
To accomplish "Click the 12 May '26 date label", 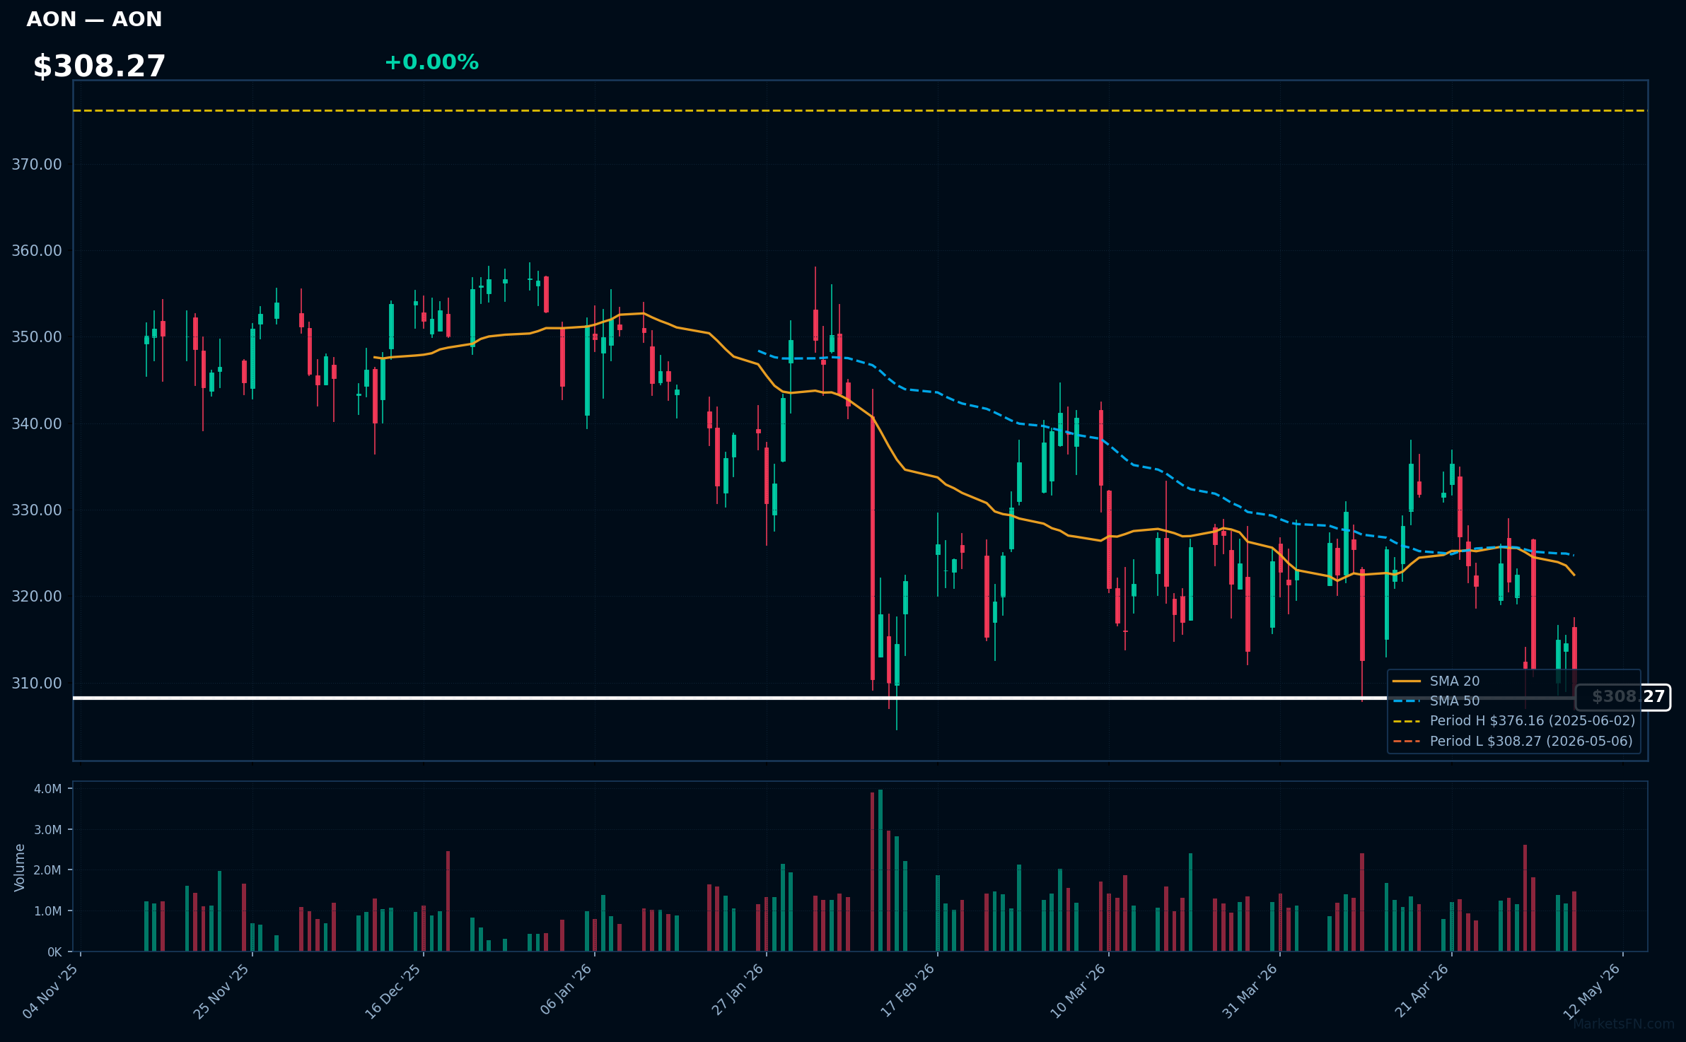I will click(1593, 991).
